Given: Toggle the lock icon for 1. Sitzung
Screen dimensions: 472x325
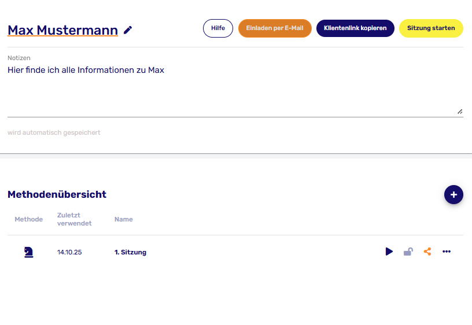Looking at the screenshot, I should (408, 252).
